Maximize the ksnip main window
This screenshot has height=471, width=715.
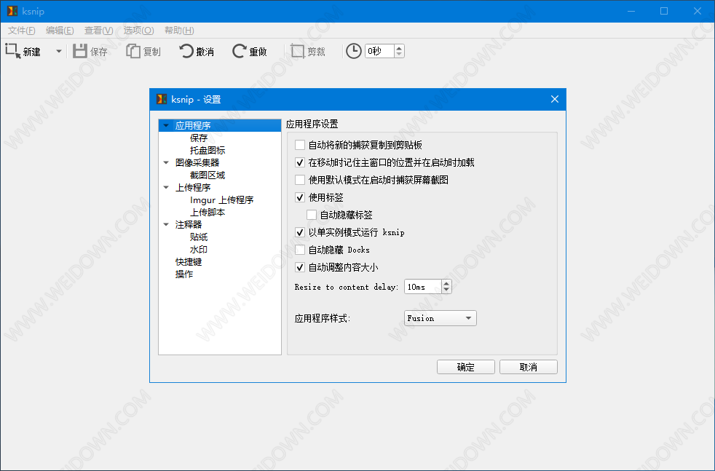(x=664, y=11)
